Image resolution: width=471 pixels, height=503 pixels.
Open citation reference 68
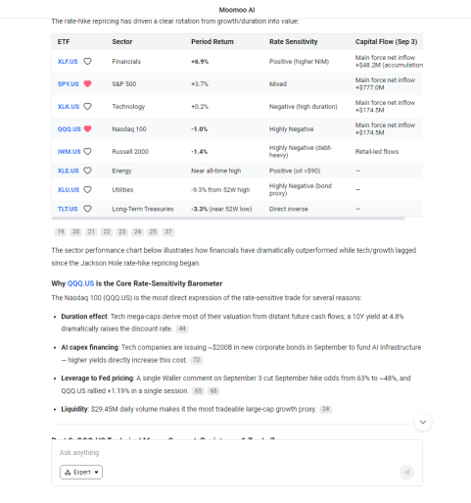[x=213, y=391]
